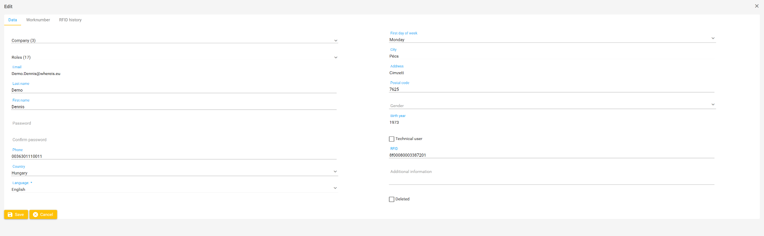The height and width of the screenshot is (236, 764).
Task: Open the Language dropdown showing English
Action: 174,189
